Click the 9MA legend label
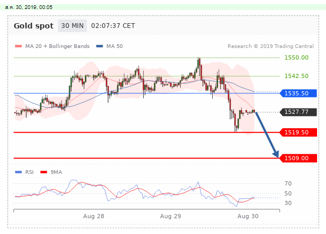The width and height of the screenshot is (326, 234). (56, 172)
